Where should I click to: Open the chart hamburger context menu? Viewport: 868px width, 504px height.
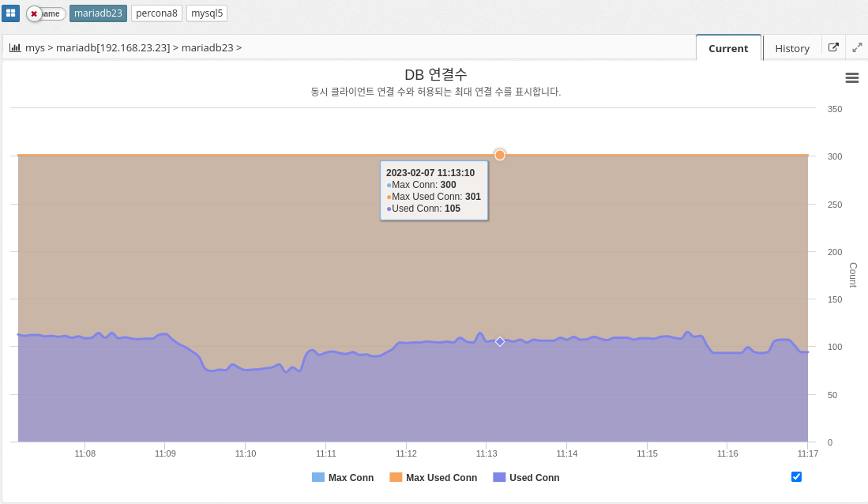click(x=851, y=77)
